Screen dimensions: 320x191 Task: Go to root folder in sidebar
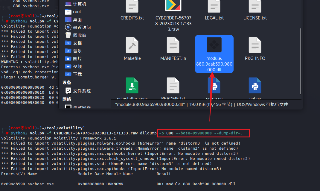click(x=77, y=12)
